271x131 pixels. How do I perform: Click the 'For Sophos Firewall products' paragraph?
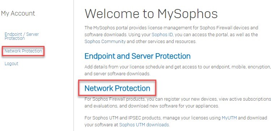pos(178,102)
